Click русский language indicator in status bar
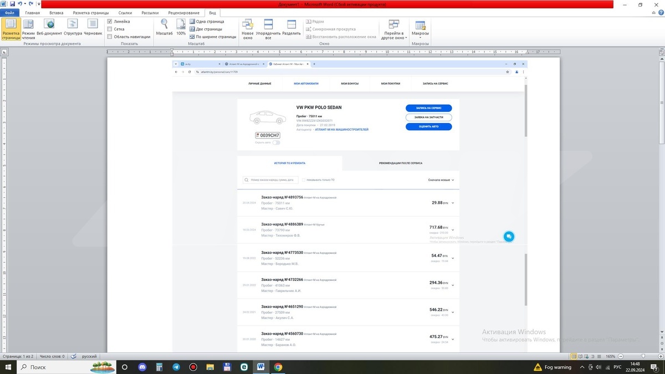This screenshot has height=374, width=665. (x=89, y=356)
